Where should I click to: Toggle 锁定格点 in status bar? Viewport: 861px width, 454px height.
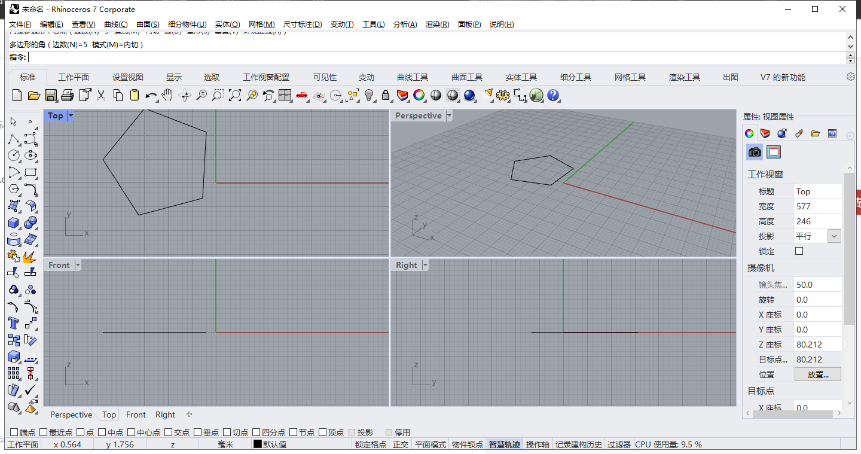point(371,444)
